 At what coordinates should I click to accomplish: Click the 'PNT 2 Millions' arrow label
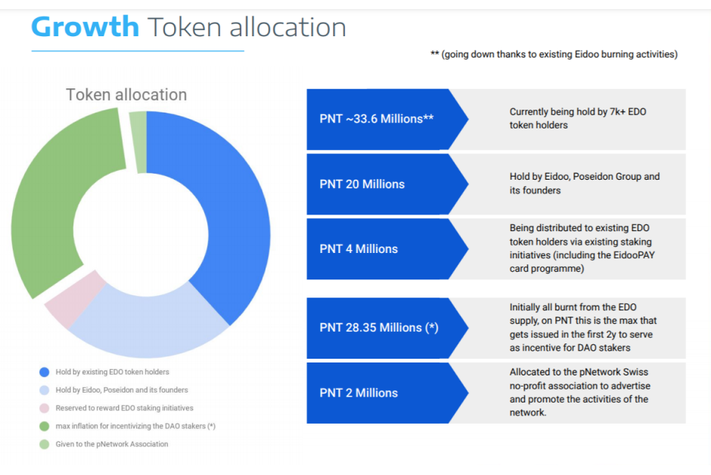click(x=387, y=393)
